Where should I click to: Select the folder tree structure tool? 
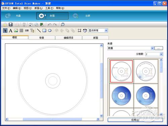[32, 30]
